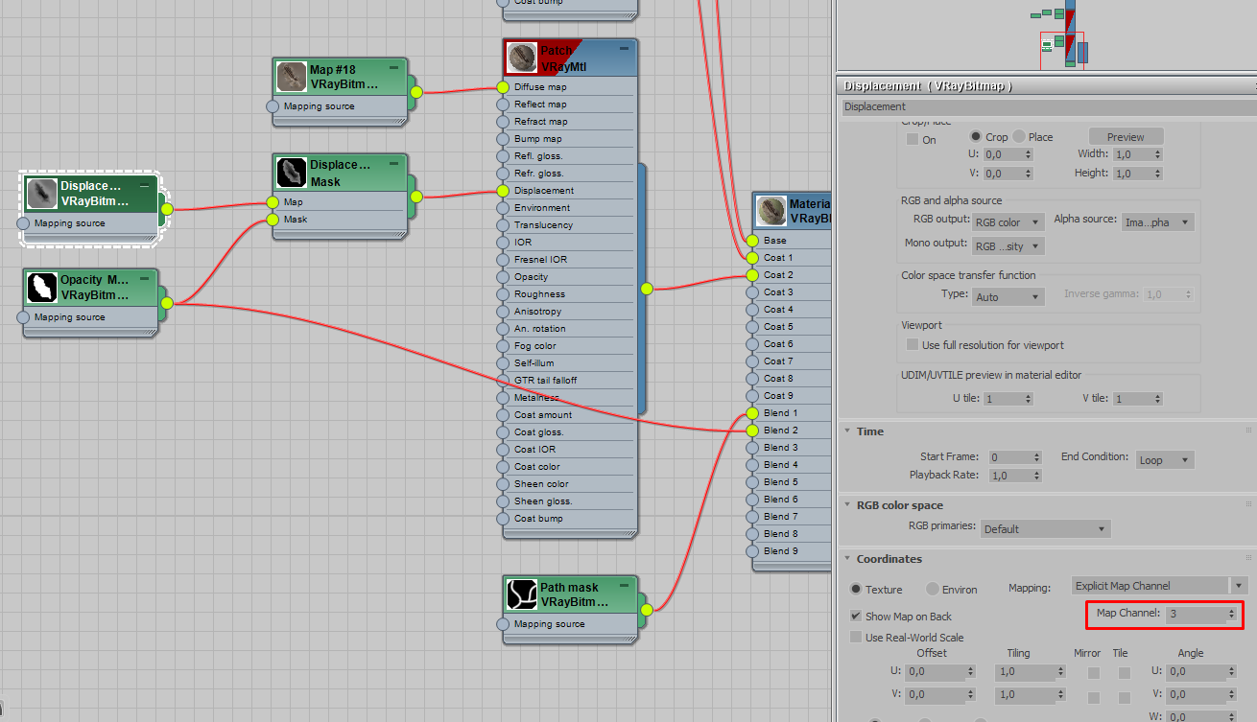Screen dimensions: 1257x722
Task: Enable Use Real-World Scale checkbox
Action: 856,638
